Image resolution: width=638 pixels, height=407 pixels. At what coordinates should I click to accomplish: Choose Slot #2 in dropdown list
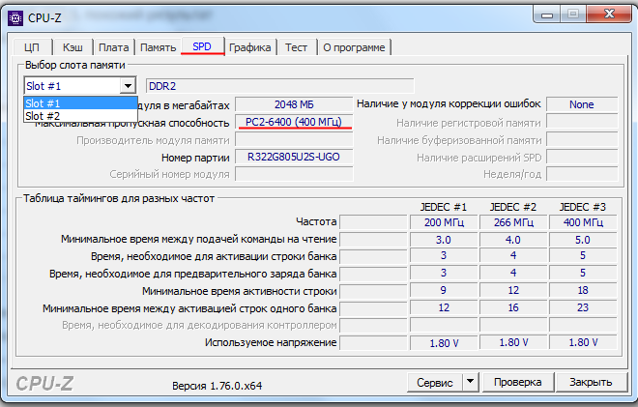[80, 116]
